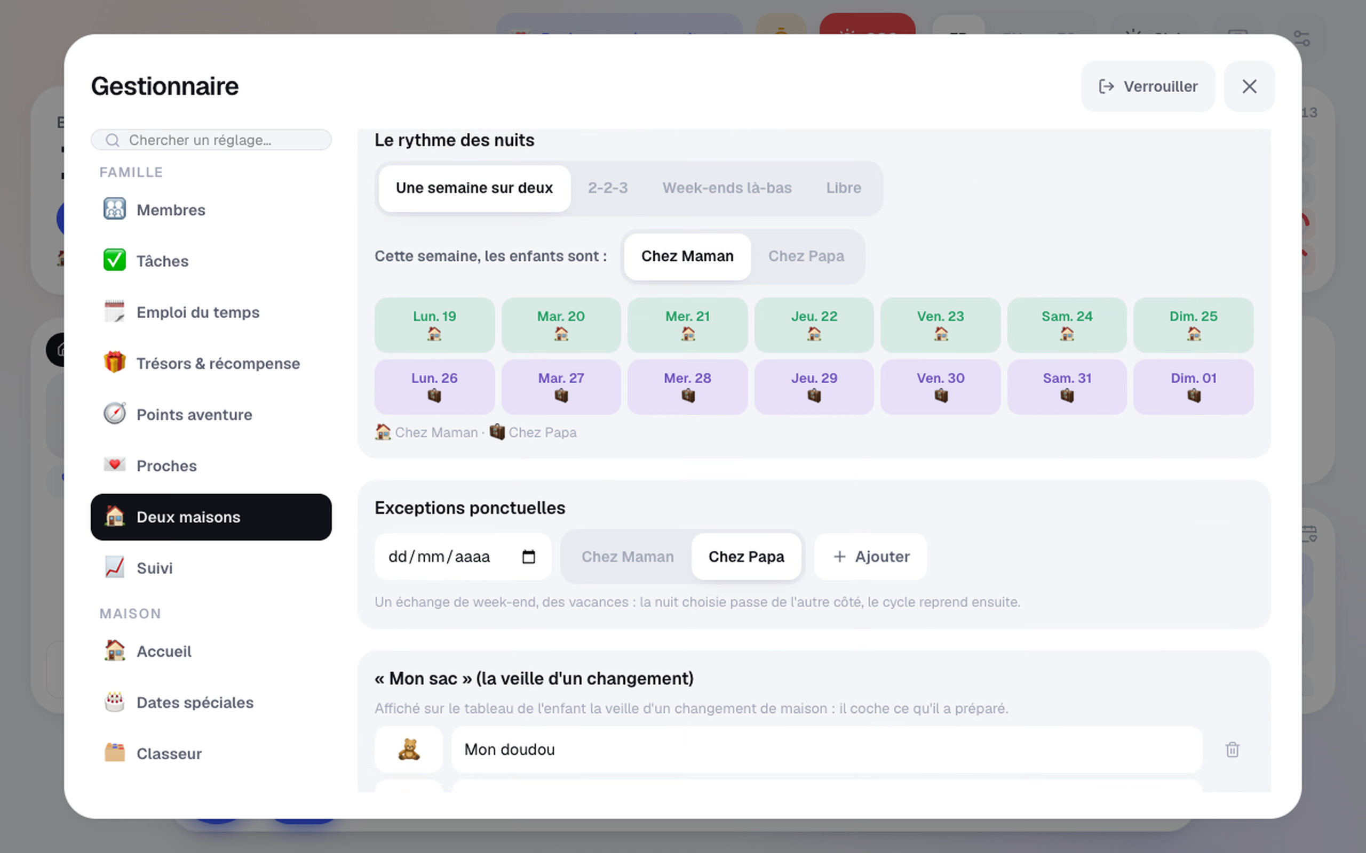1366x853 pixels.
Task: Click the Jeu. 29 day cell
Action: [813, 387]
